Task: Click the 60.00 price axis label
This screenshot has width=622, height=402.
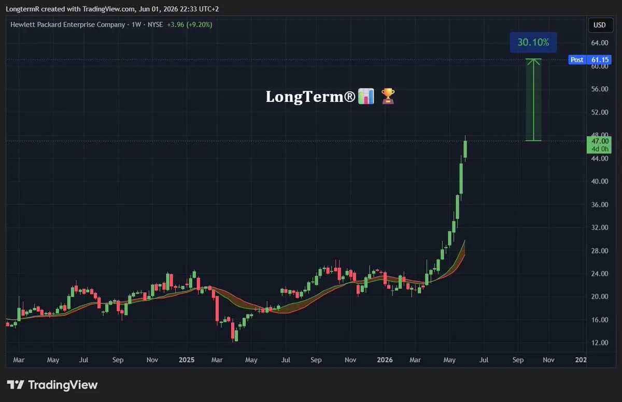Action: (x=599, y=67)
